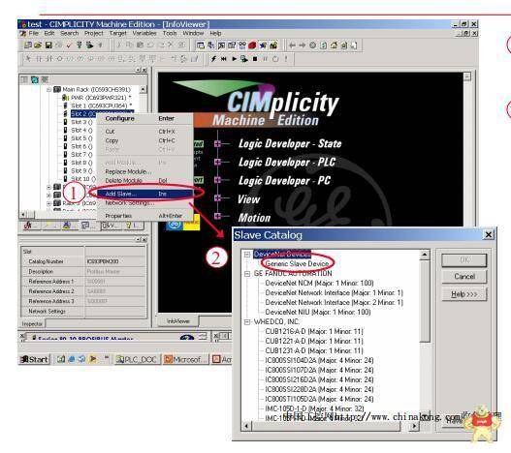Open the Project menu
Image resolution: width=511 pixels, height=453 pixels.
93,33
